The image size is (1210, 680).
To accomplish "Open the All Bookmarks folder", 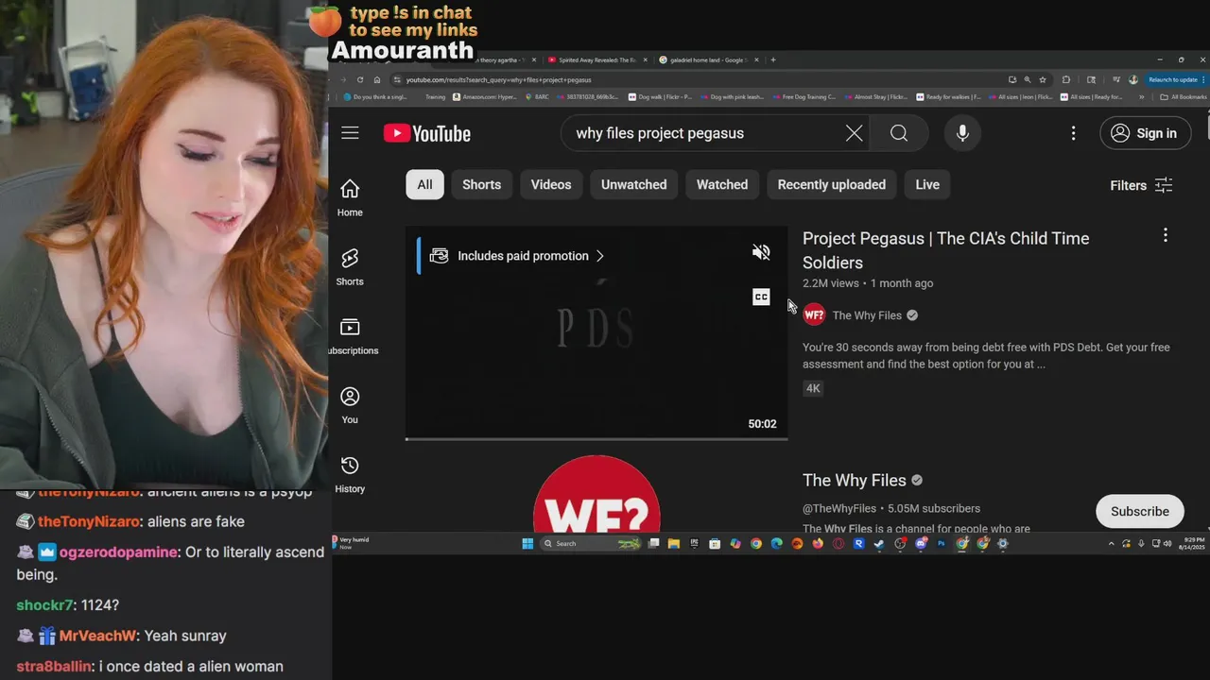I will tap(1184, 96).
